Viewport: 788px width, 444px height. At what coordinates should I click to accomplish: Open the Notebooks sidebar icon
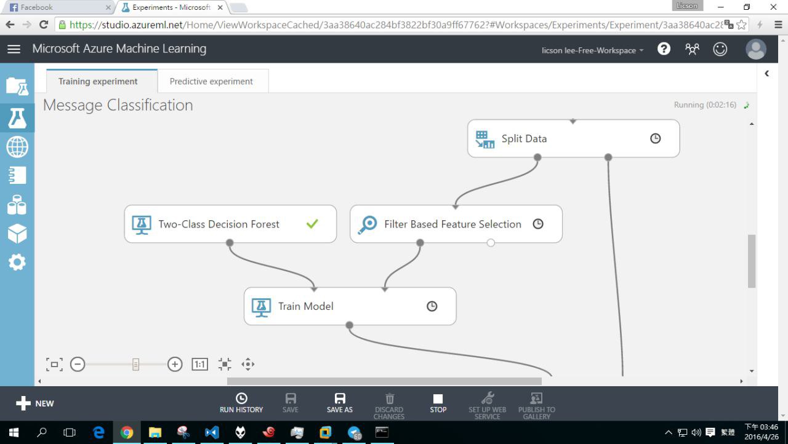(17, 175)
